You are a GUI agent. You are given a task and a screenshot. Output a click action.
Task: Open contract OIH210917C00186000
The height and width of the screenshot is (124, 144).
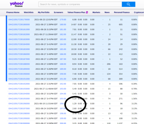coord(19,54)
